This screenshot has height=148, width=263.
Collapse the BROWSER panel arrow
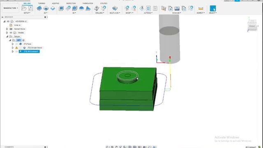[2, 17]
